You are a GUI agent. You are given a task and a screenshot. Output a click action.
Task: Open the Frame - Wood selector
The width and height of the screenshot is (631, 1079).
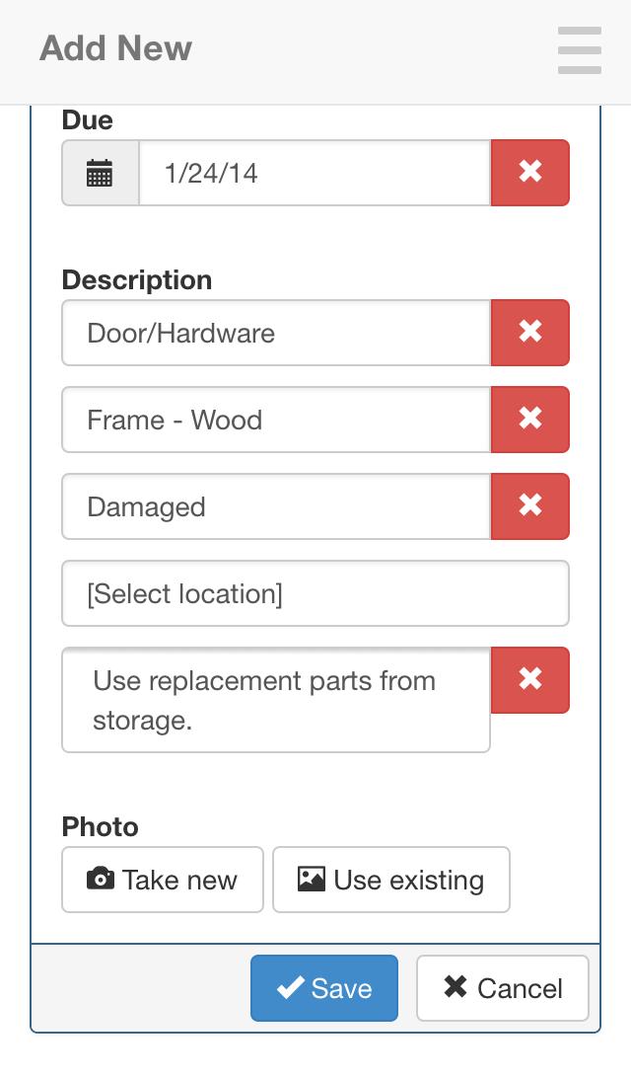[276, 420]
